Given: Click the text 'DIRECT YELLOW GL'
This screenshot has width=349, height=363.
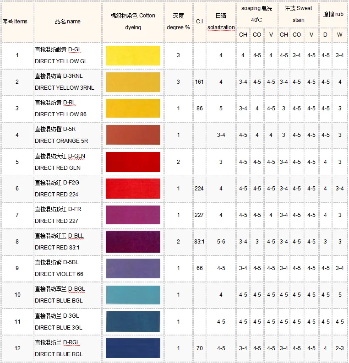Looking at the screenshot, I should point(61,61).
